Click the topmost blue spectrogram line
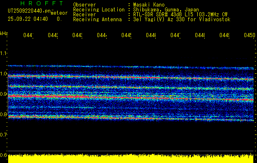This screenshot has width=257, height=163. click(131, 66)
